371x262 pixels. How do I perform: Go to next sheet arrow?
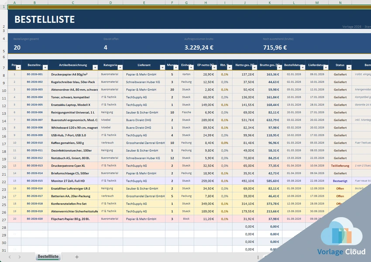click(x=19, y=257)
